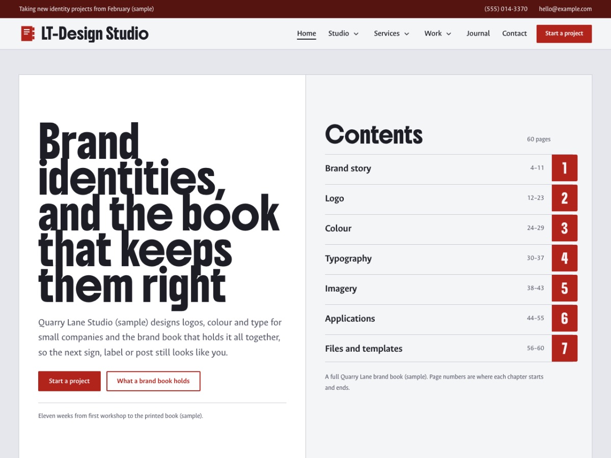
Task: Expand the Work navigation dropdown
Action: [x=438, y=34]
